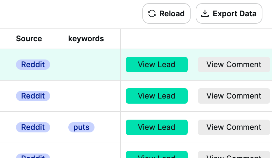The height and width of the screenshot is (158, 272).
Task: Click View Comment in second row
Action: (234, 96)
